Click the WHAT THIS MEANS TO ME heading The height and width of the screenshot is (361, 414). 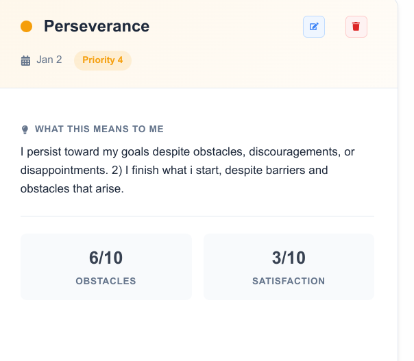tap(99, 129)
